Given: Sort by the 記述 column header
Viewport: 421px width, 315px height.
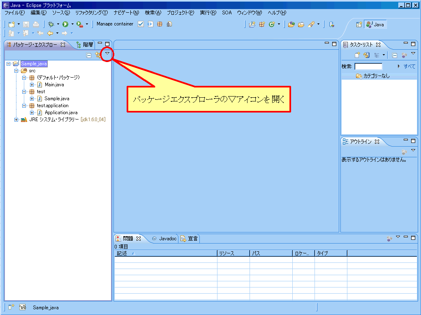Looking at the screenshot, I should [166, 253].
